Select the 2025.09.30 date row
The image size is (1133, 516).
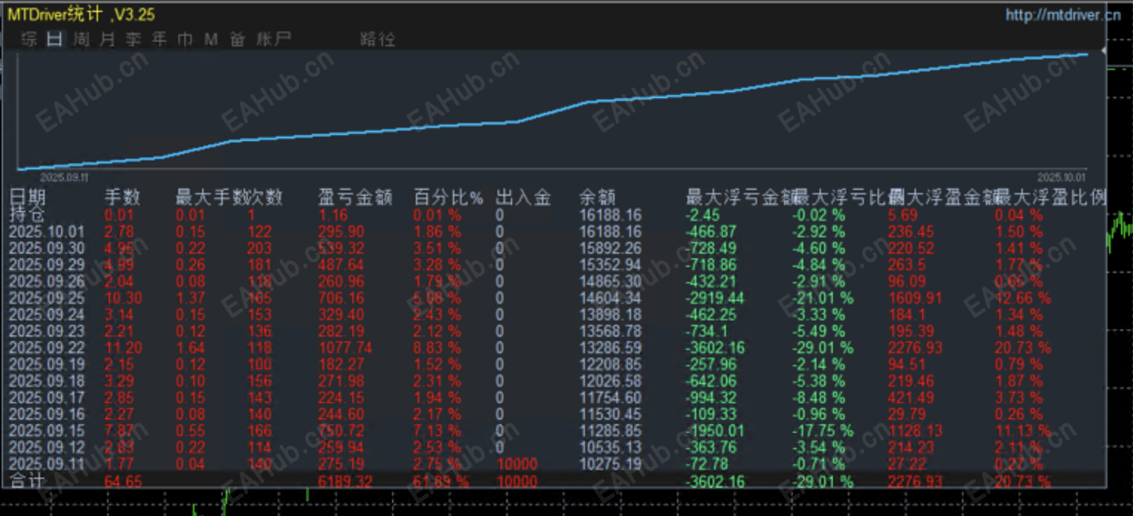tap(46, 248)
